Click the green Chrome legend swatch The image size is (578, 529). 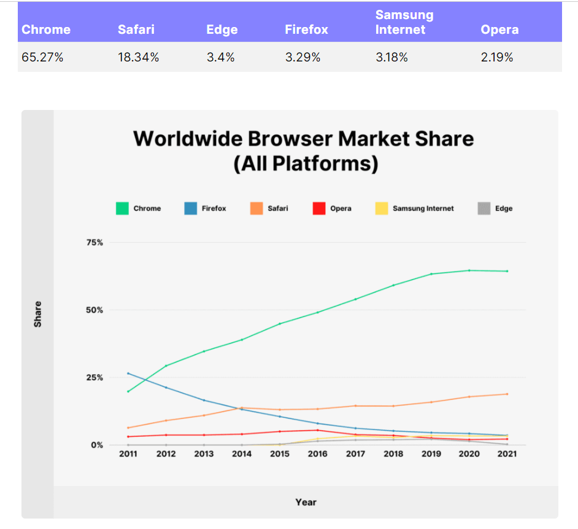point(122,208)
